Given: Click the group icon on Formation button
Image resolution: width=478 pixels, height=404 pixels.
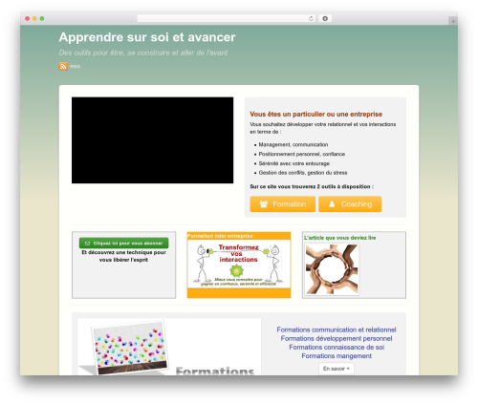Looking at the screenshot, I should click(264, 204).
